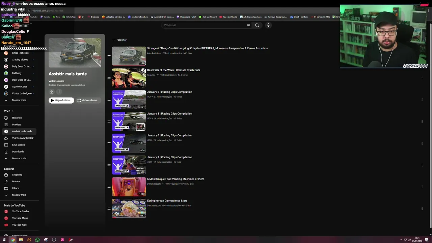Open Xracing Videos subscription
432x243 pixels.
tap(20, 60)
